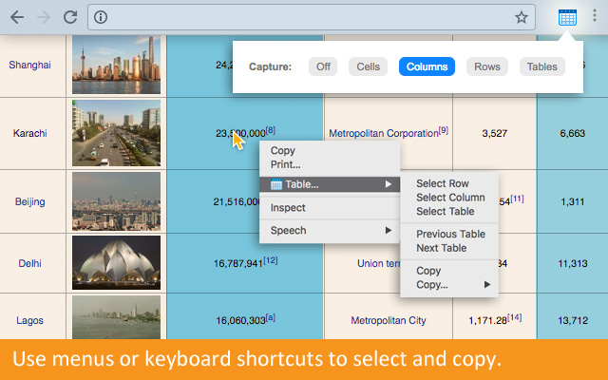Image resolution: width=608 pixels, height=380 pixels.
Task: Open the browser three-dot menu
Action: click(x=595, y=17)
